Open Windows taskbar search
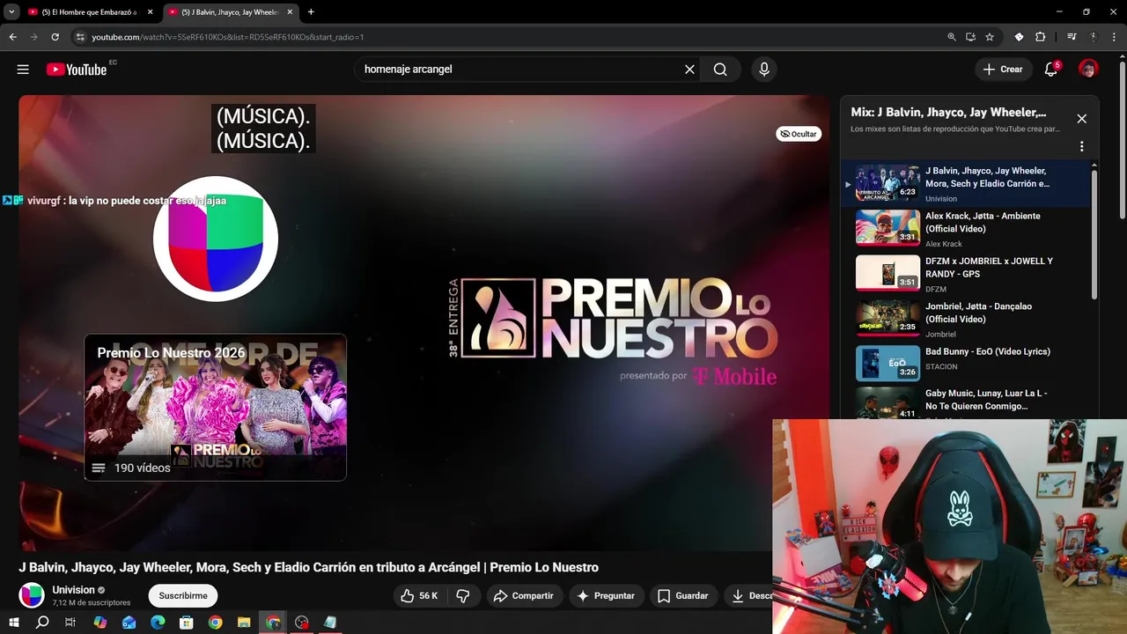This screenshot has height=634, width=1127. (x=42, y=623)
